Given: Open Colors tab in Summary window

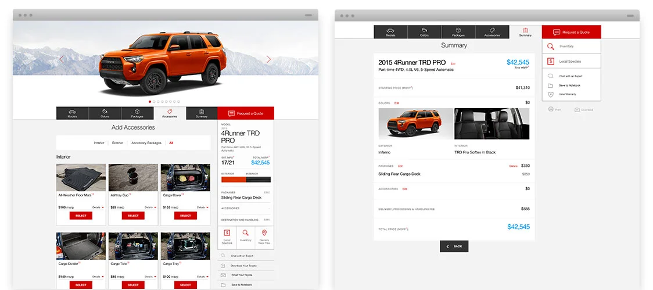Looking at the screenshot, I should click(424, 32).
